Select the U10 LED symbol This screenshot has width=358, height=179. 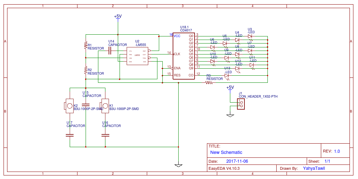click(212, 62)
